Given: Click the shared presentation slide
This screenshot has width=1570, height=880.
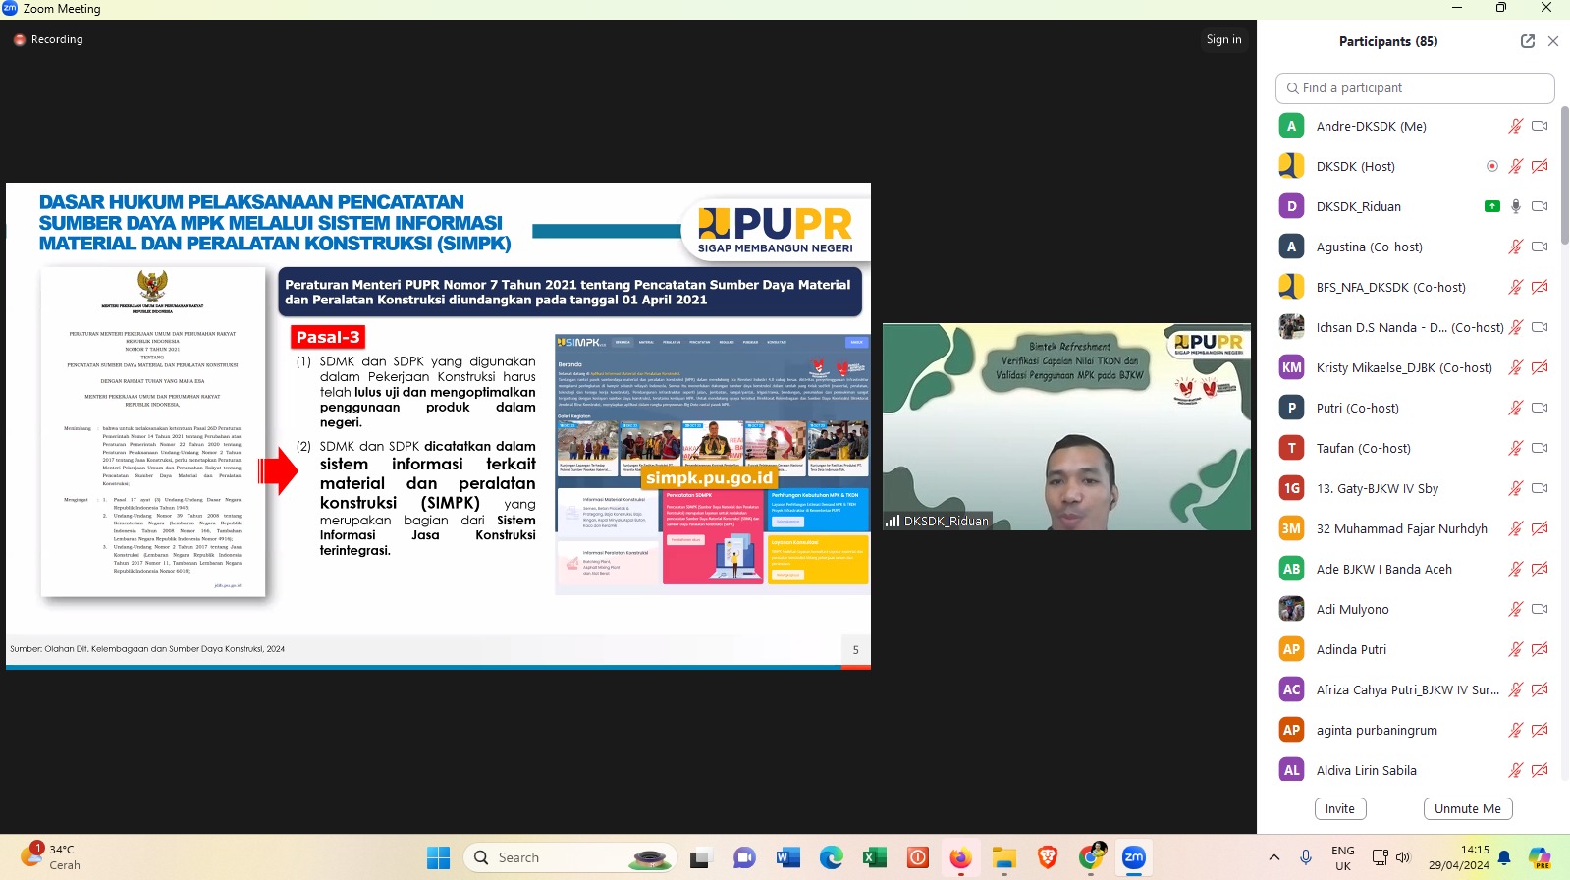Looking at the screenshot, I should (438, 426).
